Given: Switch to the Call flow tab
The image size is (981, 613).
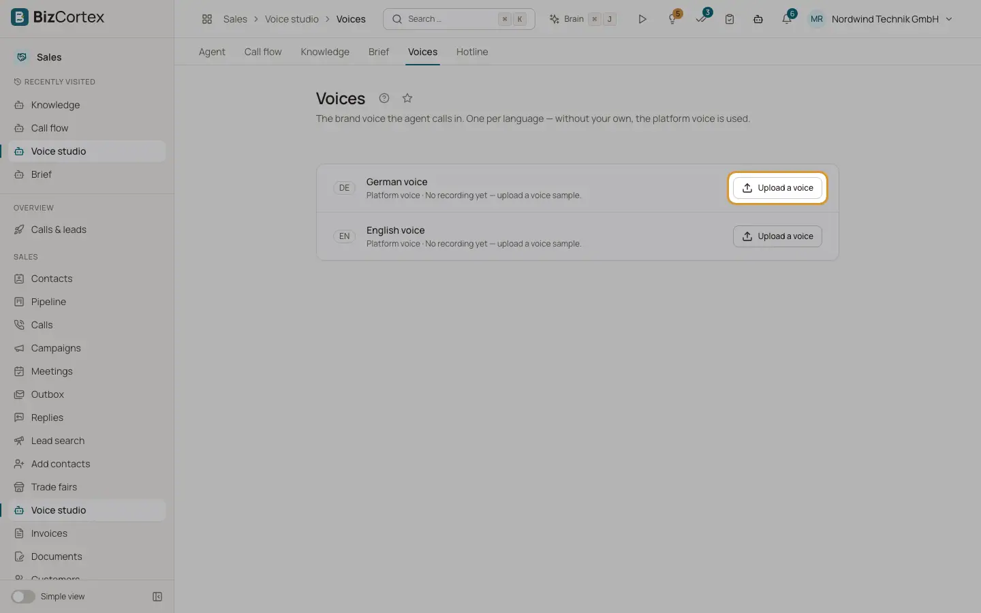Looking at the screenshot, I should pos(263,52).
